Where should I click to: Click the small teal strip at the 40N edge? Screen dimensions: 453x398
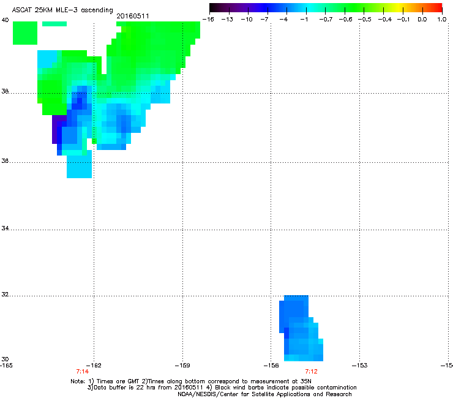54,24
